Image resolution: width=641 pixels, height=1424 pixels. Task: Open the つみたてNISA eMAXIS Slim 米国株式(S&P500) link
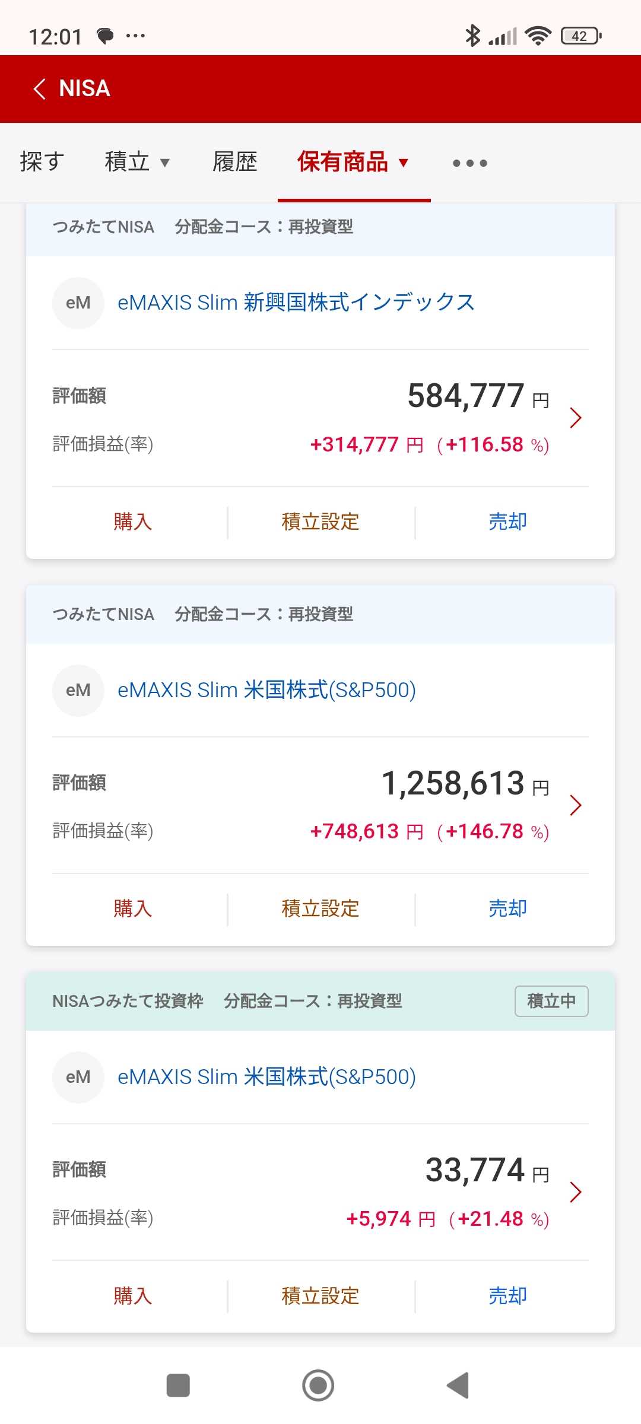point(266,690)
